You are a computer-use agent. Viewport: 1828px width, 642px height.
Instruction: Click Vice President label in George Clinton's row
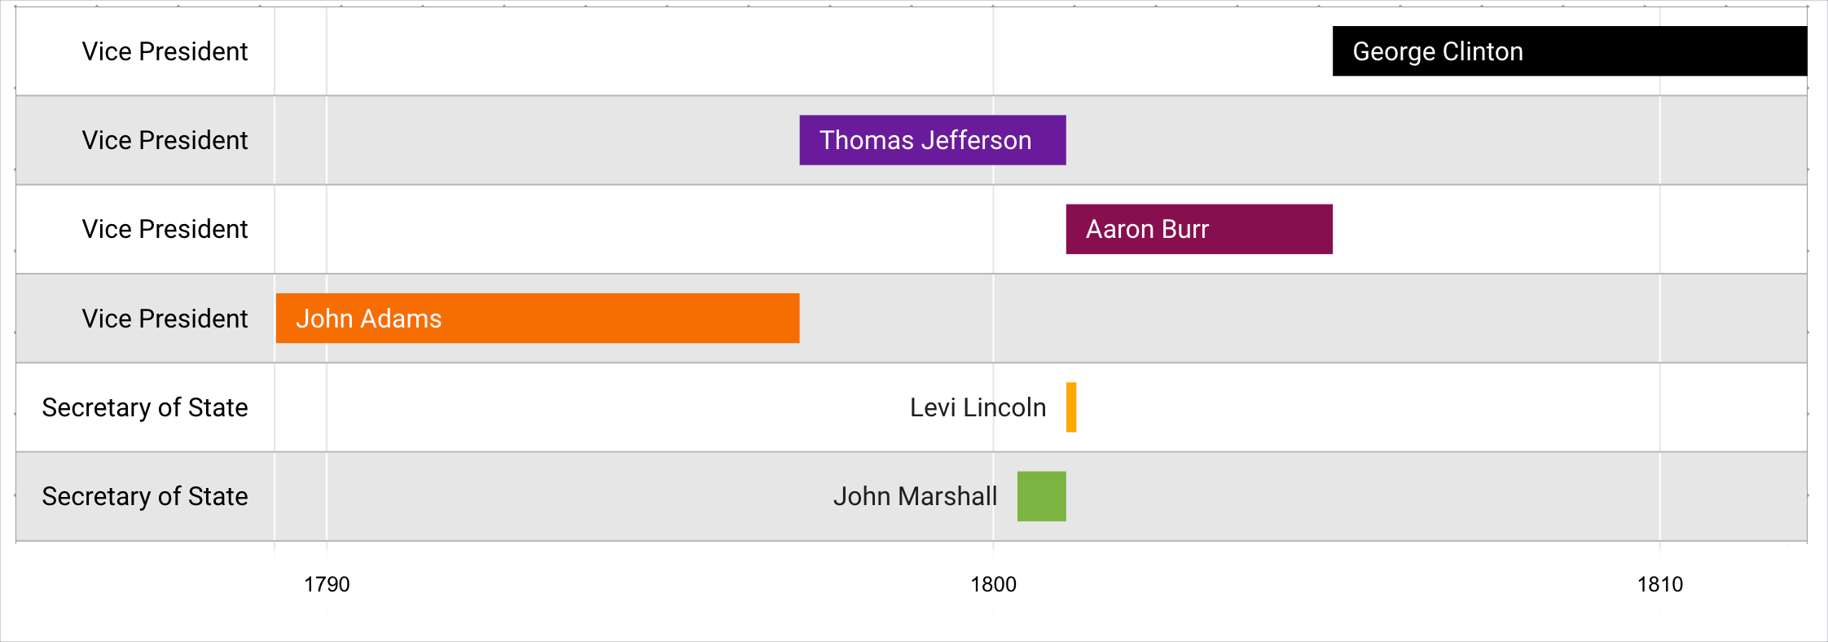point(165,51)
